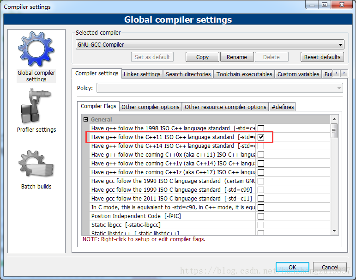The height and width of the screenshot is (280, 356).
Task: Tick the 1998 ISO C++ standard checkbox
Action: pyautogui.click(x=261, y=128)
